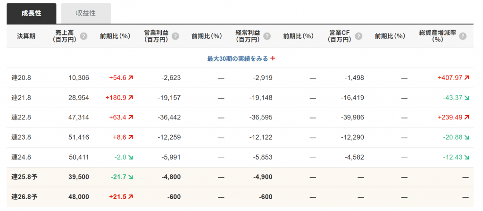
Task: Select forecast ordinary profit -4,900
Action: (262, 177)
